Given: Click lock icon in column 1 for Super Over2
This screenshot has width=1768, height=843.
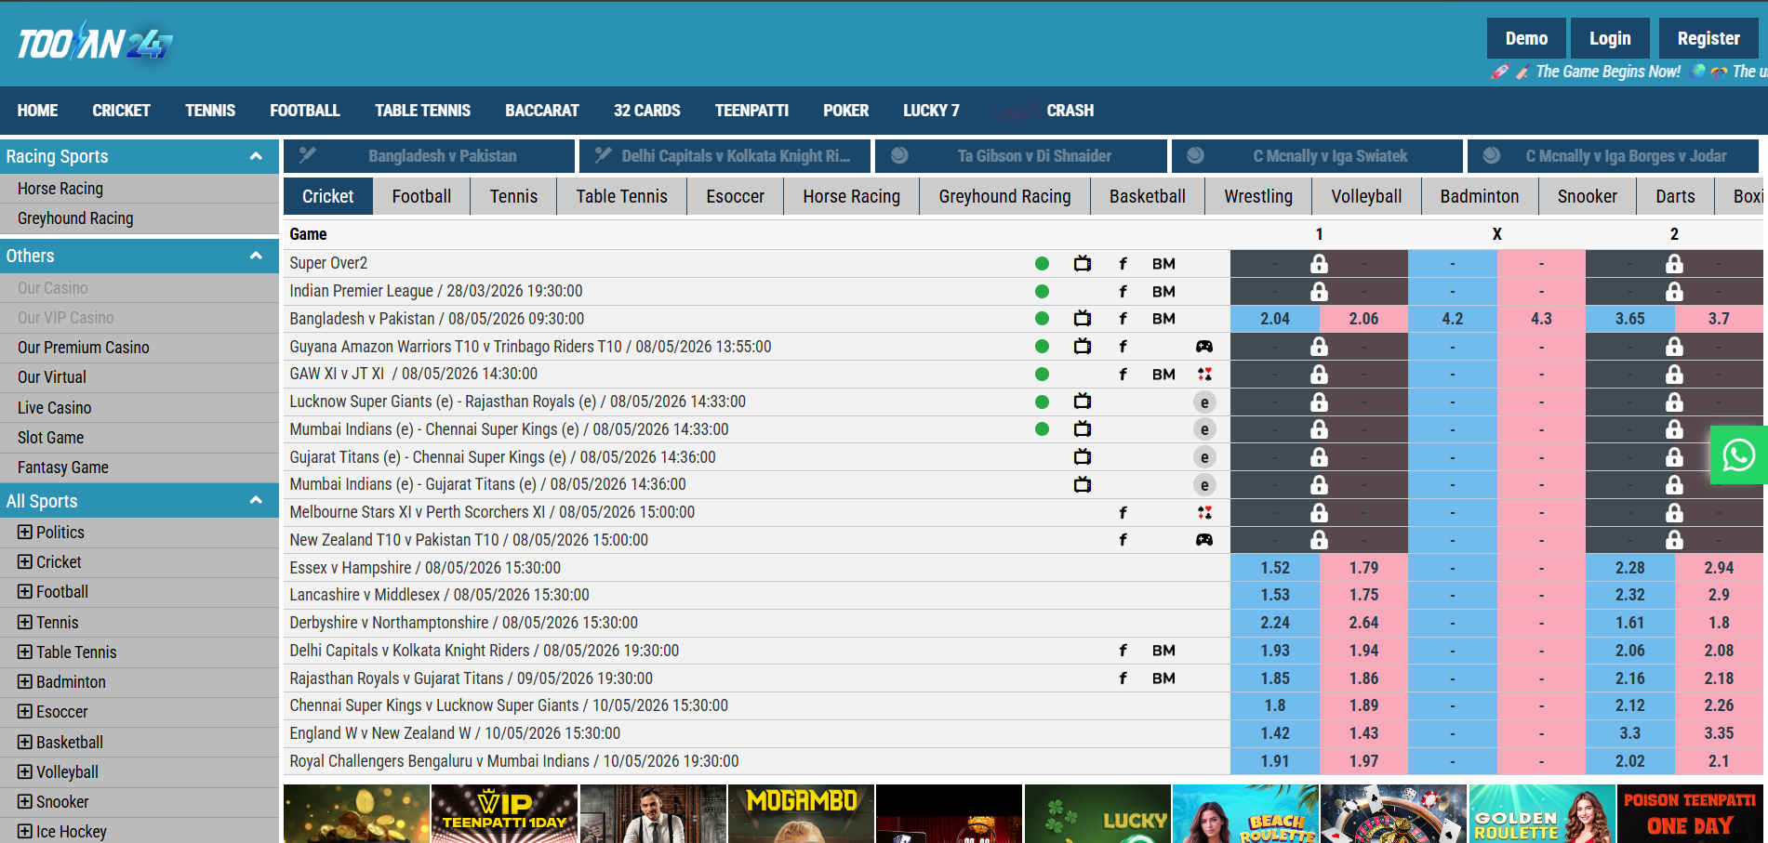Looking at the screenshot, I should point(1319,263).
